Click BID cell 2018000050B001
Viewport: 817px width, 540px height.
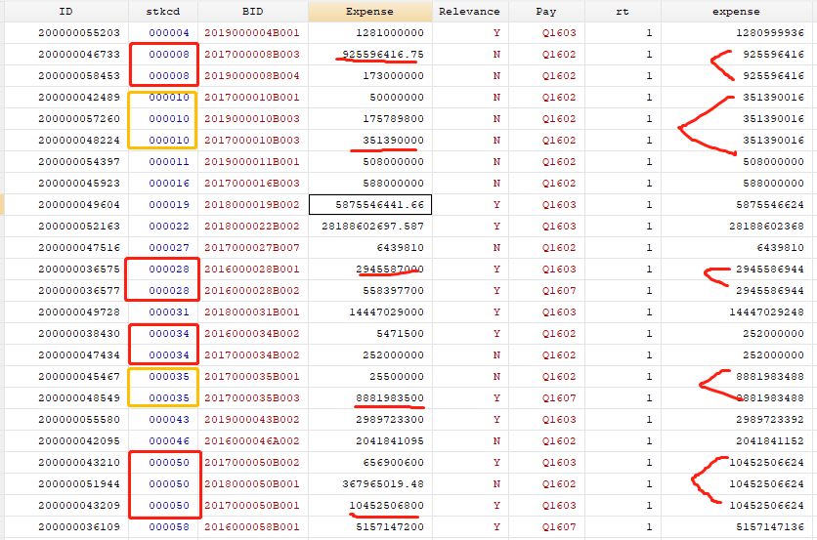(252, 483)
